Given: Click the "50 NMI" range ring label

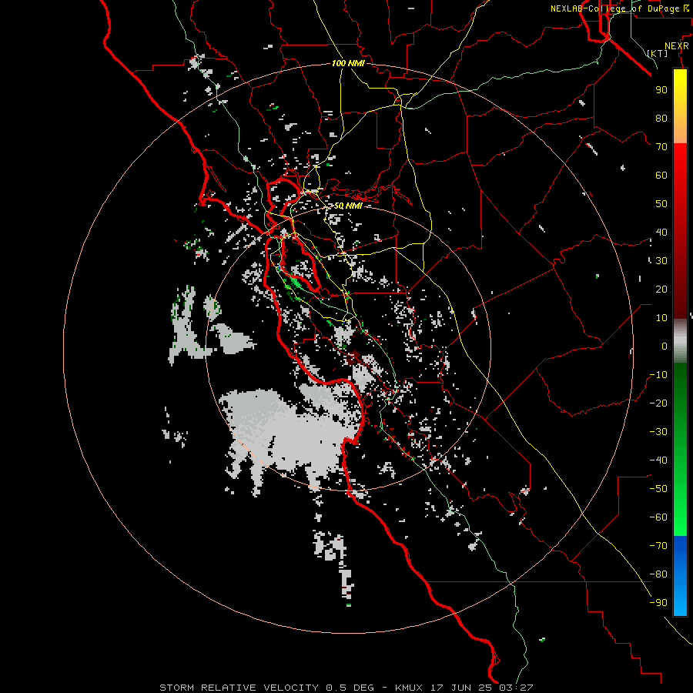Looking at the screenshot, I should [348, 206].
